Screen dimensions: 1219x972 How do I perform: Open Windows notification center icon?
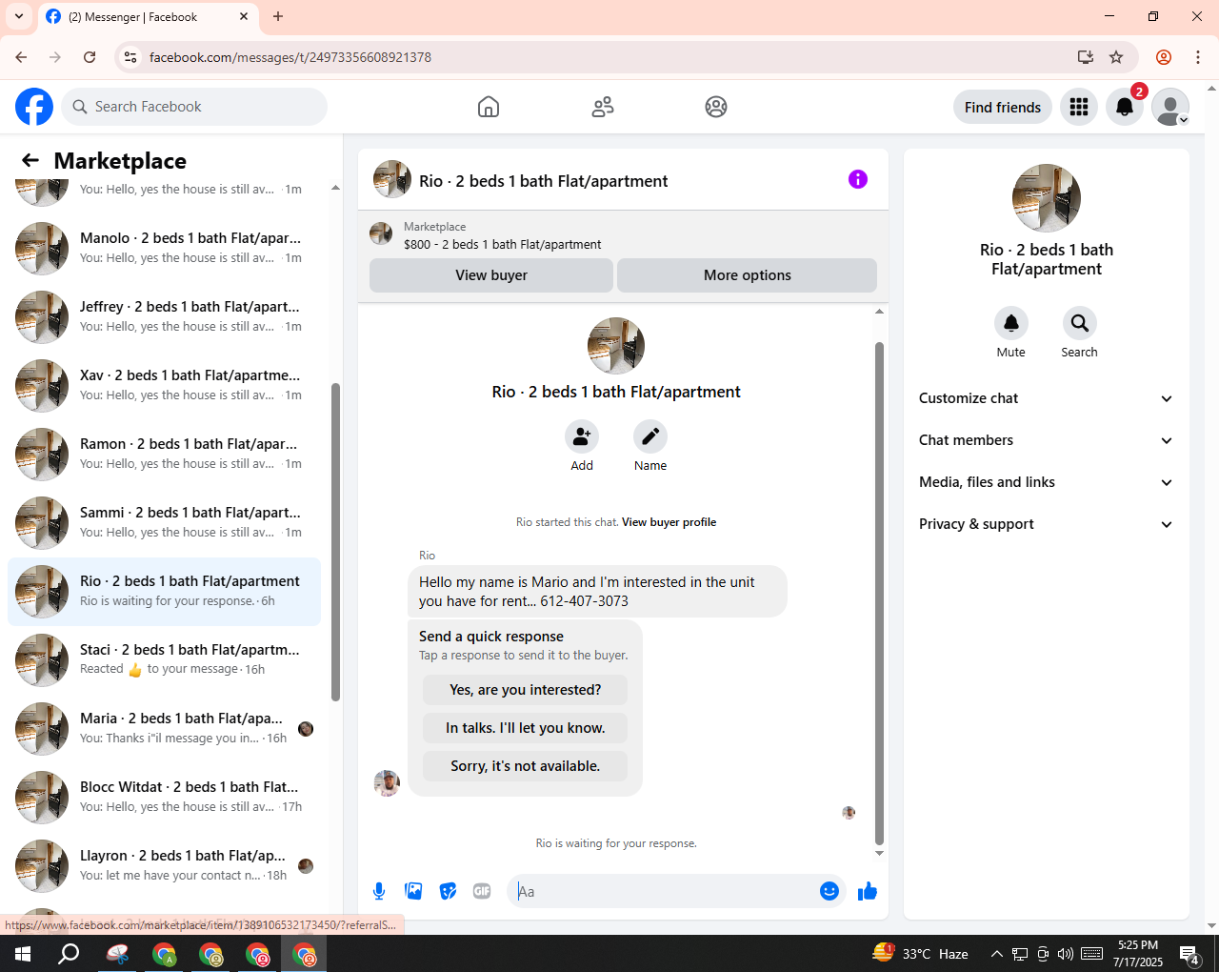pos(1189,954)
